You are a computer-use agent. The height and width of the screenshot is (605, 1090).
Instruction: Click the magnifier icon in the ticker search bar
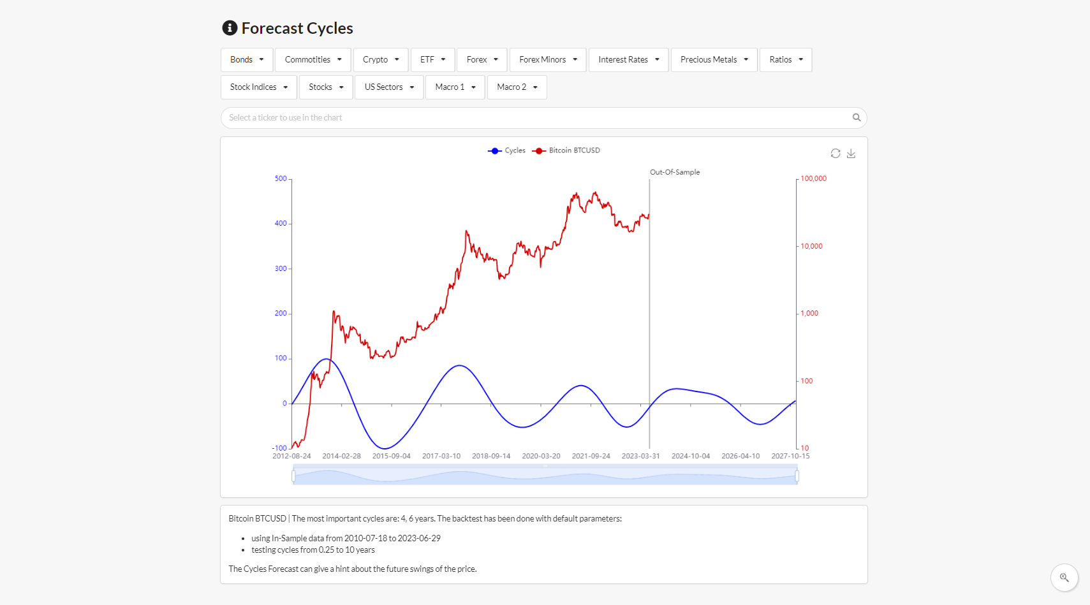click(857, 117)
